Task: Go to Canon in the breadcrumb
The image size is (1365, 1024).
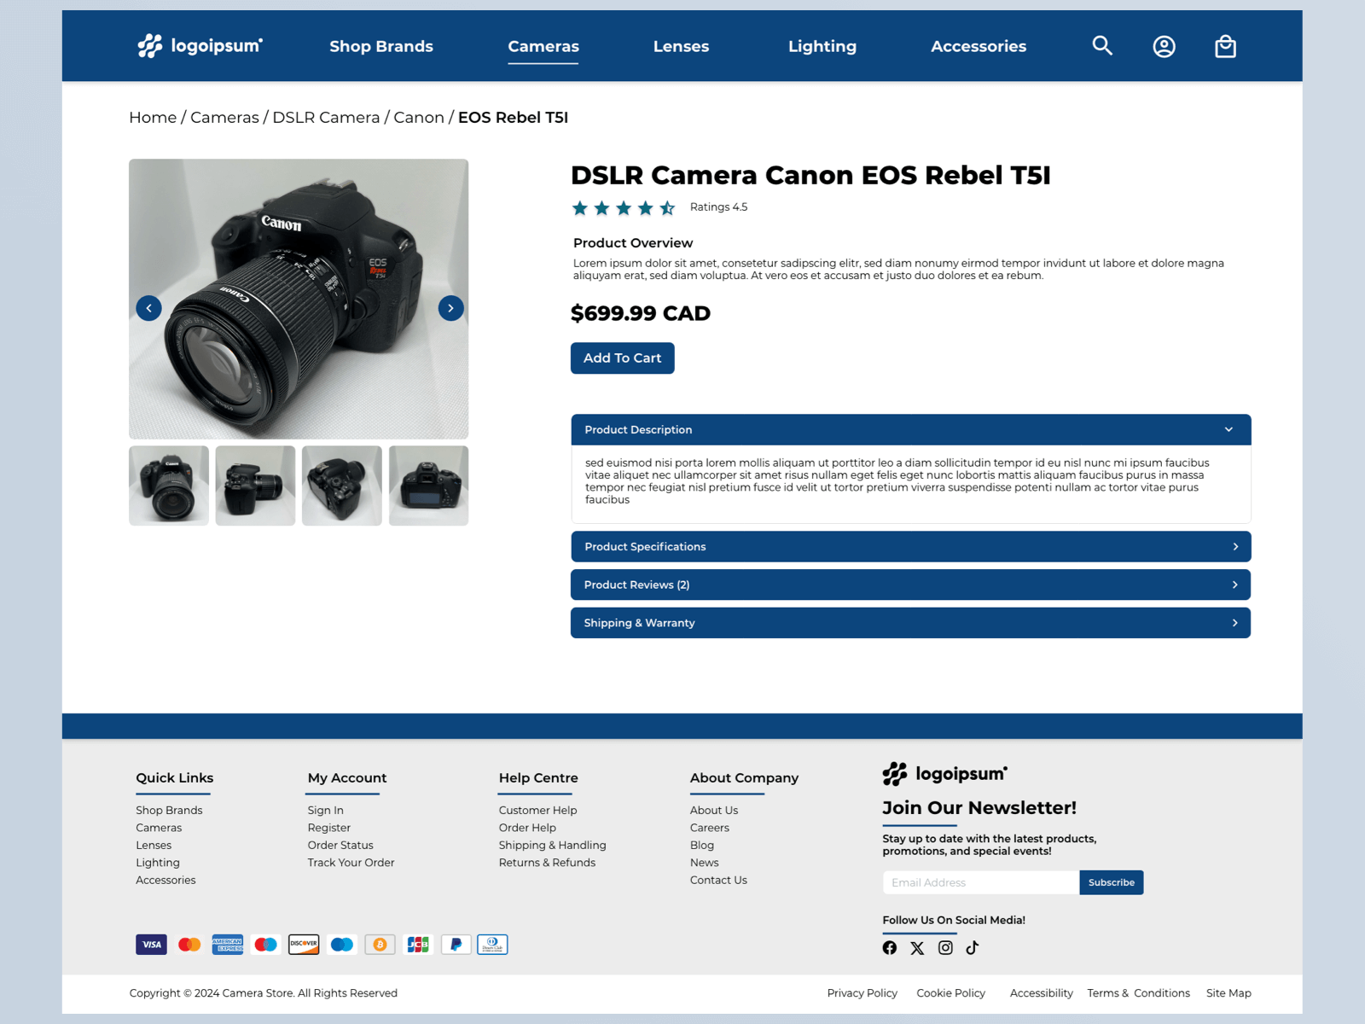Action: [419, 118]
